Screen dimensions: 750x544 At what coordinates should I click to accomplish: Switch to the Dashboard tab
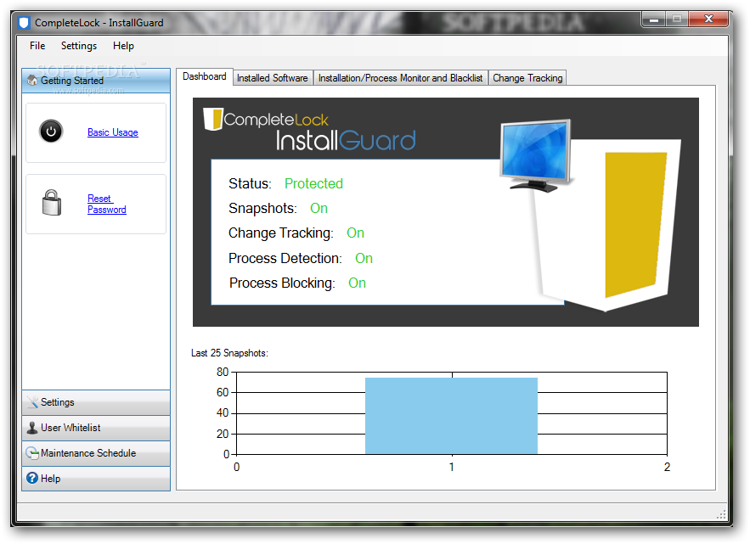(204, 77)
